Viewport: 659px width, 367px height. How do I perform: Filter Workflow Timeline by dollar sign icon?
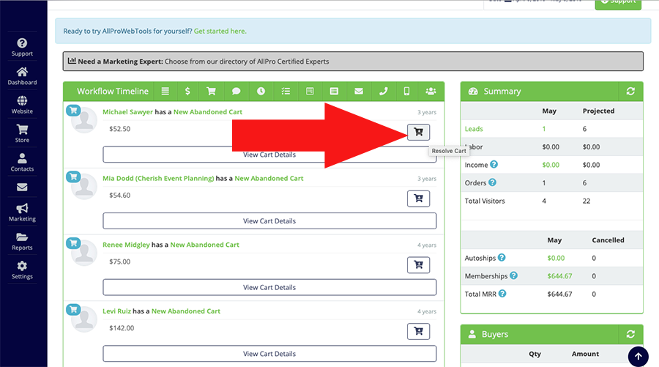[188, 92]
